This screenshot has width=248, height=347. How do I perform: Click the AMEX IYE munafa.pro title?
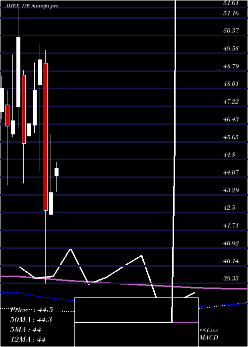[32, 6]
